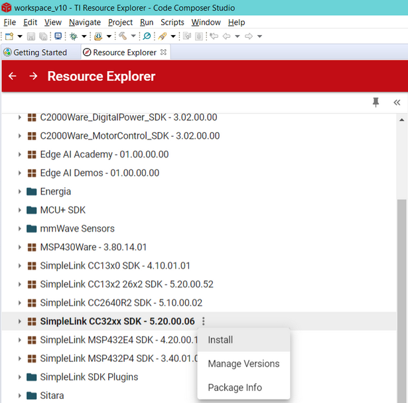The image size is (408, 403).
Task: Expand the MCU+ SDK folder
Action: [19, 210]
